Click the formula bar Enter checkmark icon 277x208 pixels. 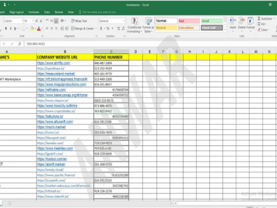(x=12, y=44)
